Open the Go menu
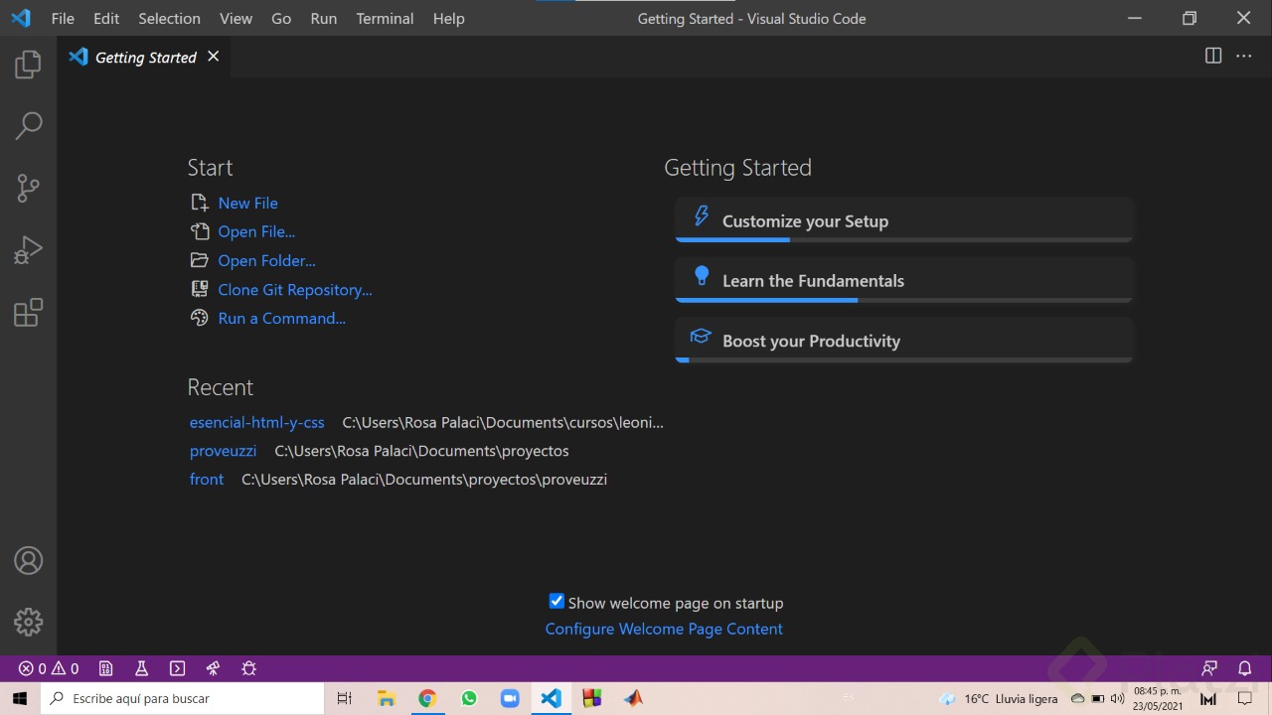 pyautogui.click(x=281, y=18)
